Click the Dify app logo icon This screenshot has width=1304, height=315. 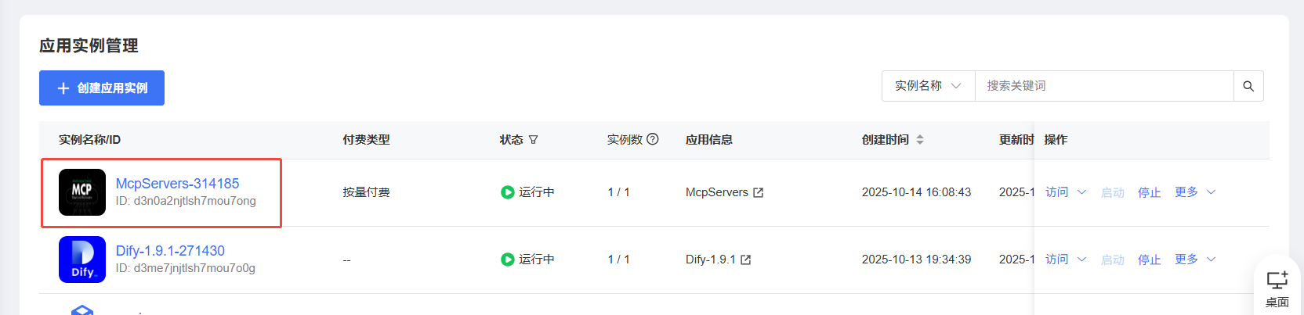coord(82,260)
